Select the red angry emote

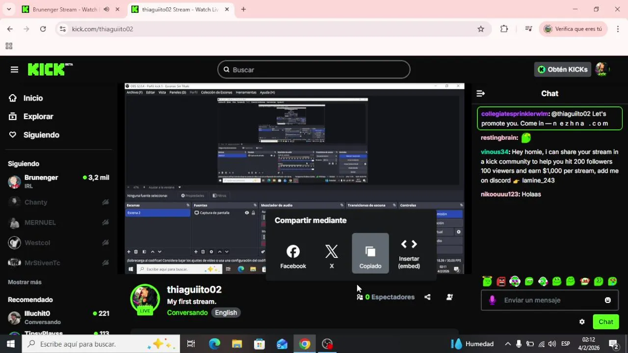click(501, 281)
